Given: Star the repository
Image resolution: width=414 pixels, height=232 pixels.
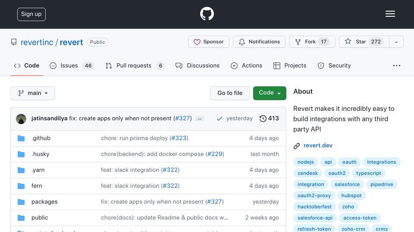Looking at the screenshot, I should pyautogui.click(x=364, y=42).
